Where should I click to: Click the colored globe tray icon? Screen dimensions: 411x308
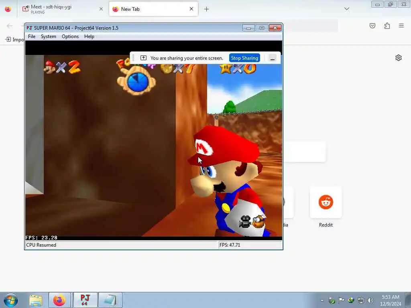tap(351, 300)
